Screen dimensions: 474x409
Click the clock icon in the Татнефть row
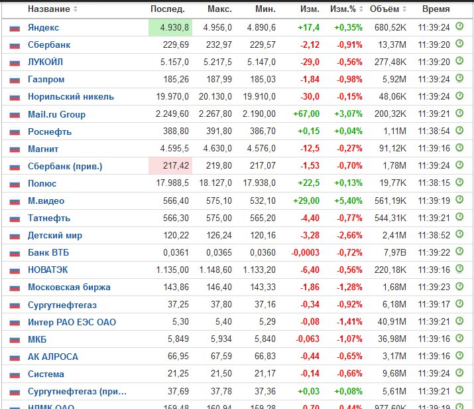coord(459,216)
